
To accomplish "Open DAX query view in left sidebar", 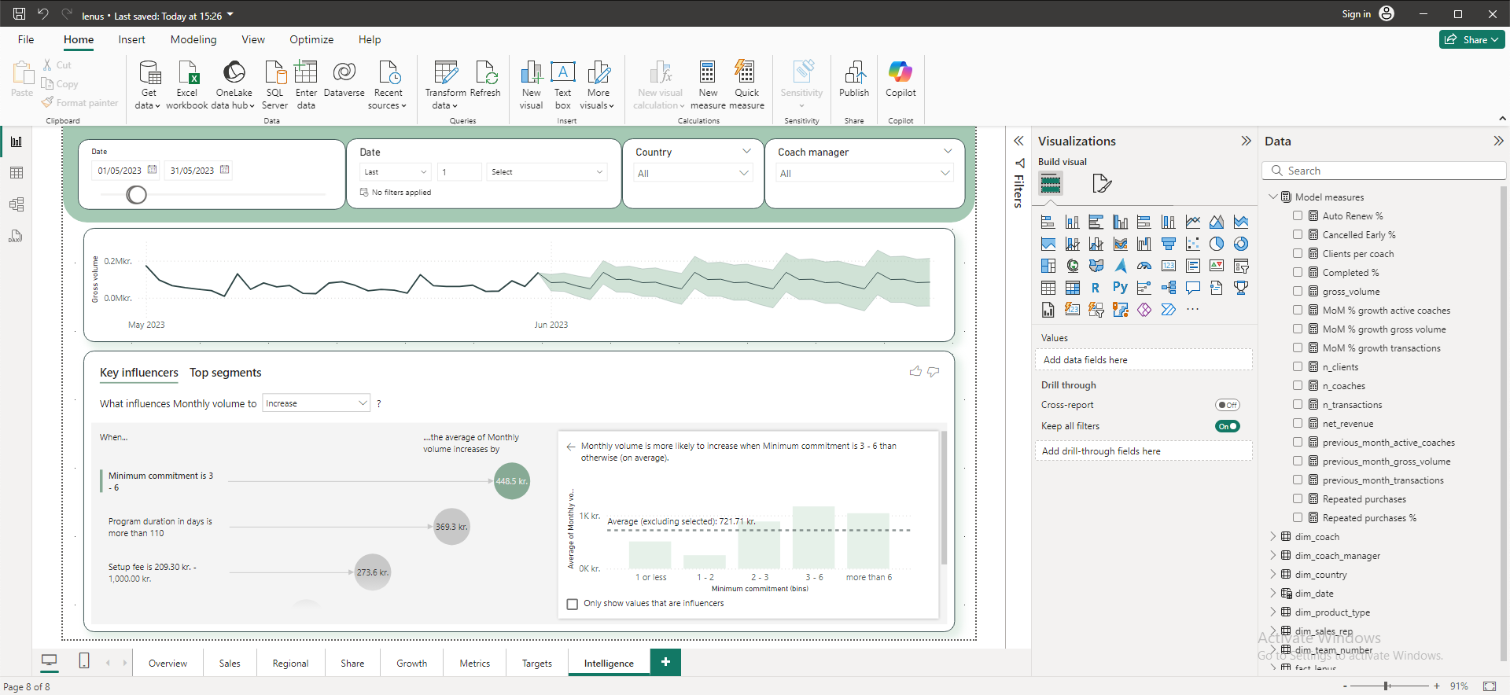I will [17, 236].
